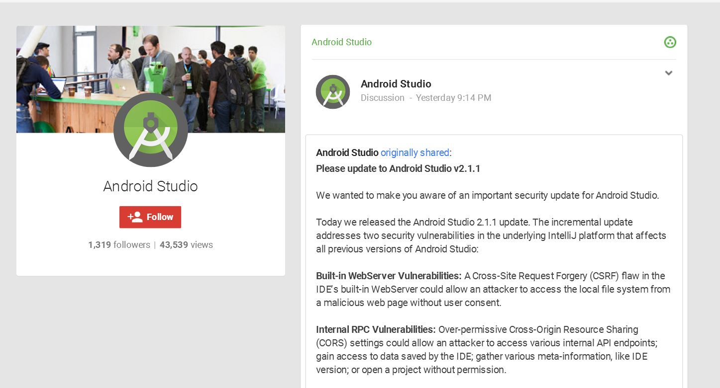Screen dimensions: 720x388
Task: Click the Android Studio name under the profile avatar
Action: (x=150, y=186)
